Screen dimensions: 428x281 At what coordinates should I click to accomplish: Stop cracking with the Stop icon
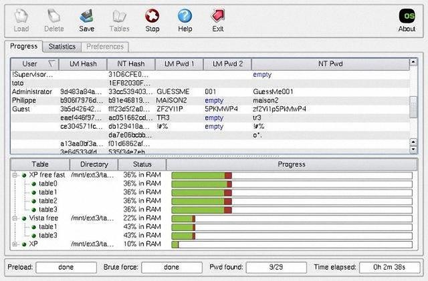click(152, 16)
